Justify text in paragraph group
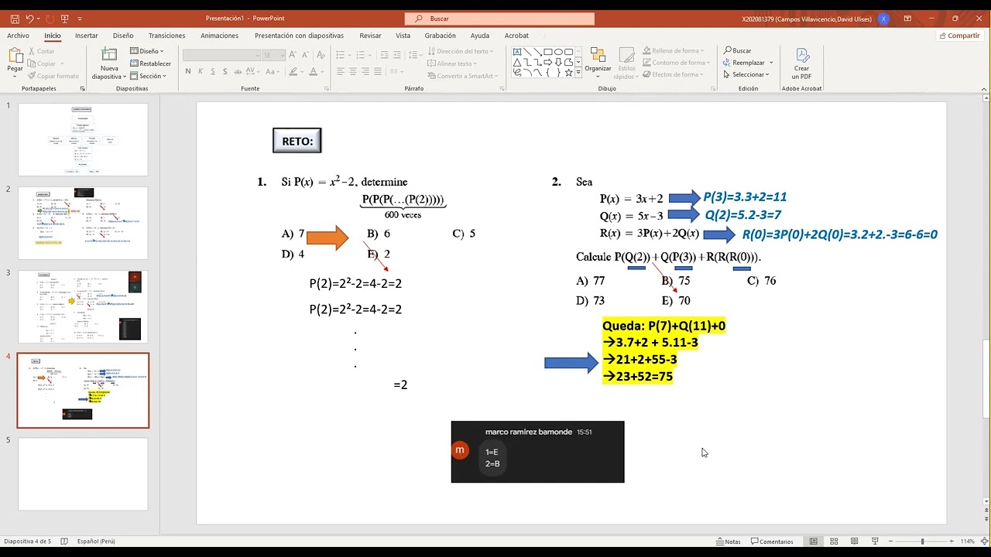Screen dimensions: 991x557 coord(378,71)
